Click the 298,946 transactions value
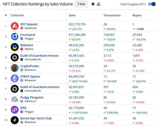Viewport: 157px width, 126px height. point(109,45)
